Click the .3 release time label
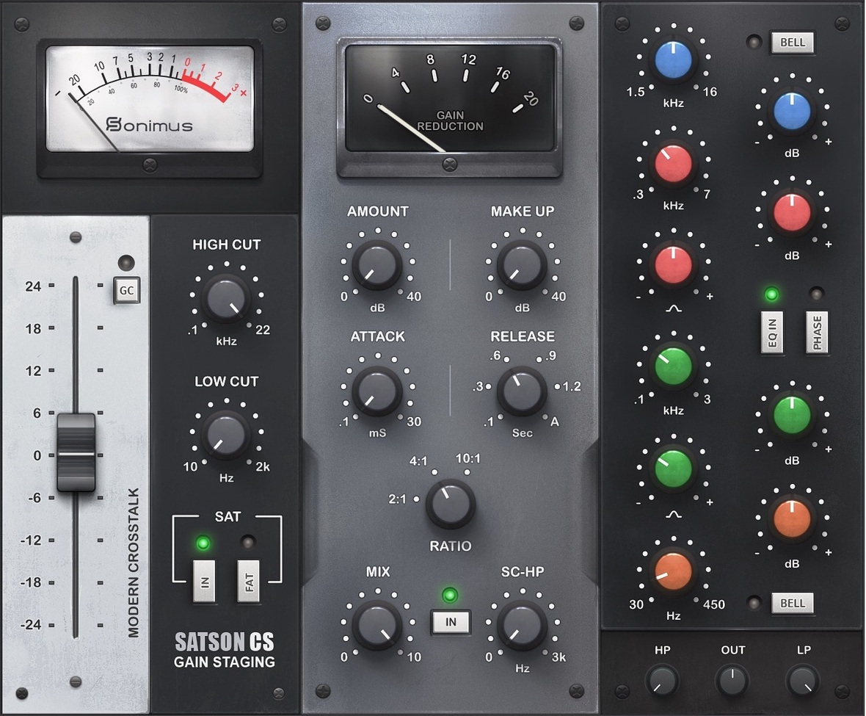 [478, 386]
